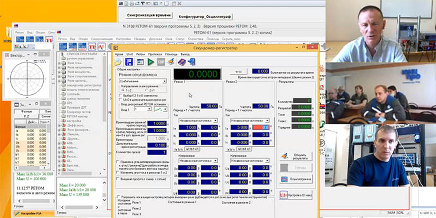436x218 pixels.
Task: Click the gray STOP toolbar icon
Action: [x=161, y=62]
